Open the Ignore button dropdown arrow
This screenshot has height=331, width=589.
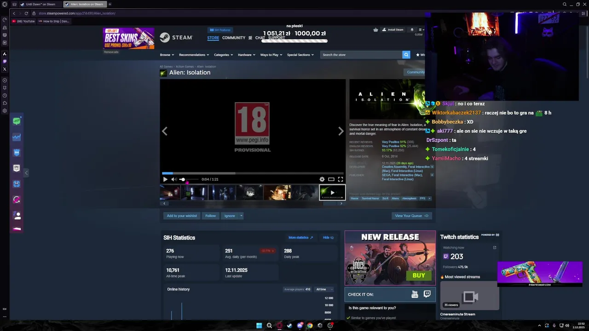point(241,216)
